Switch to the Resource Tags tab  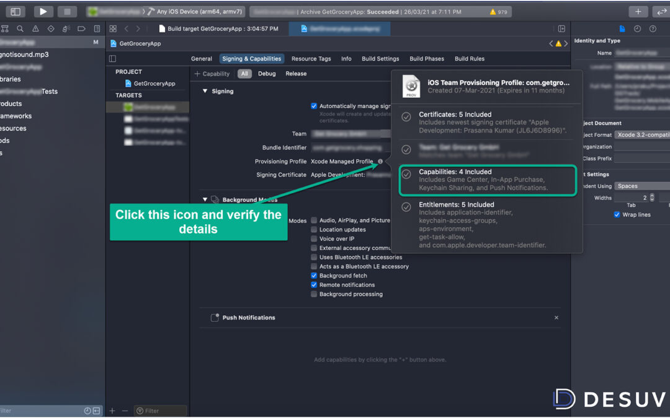[x=311, y=59]
